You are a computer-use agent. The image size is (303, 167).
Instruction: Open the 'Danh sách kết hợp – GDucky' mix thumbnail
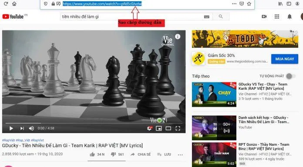(214, 128)
